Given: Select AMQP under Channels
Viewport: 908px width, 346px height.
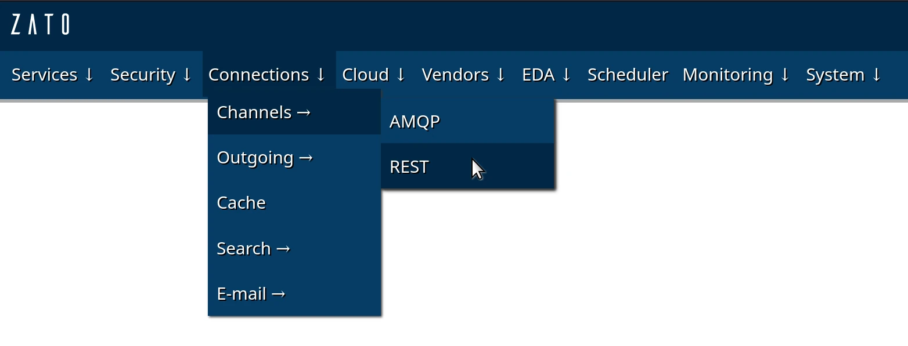Looking at the screenshot, I should tap(415, 122).
